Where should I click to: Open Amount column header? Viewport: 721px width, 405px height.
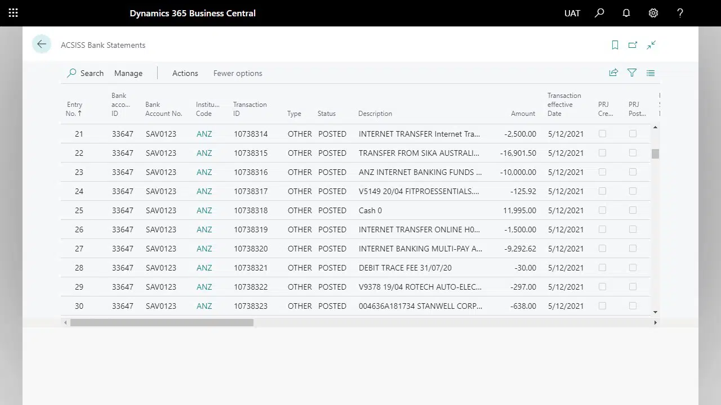coord(523,114)
